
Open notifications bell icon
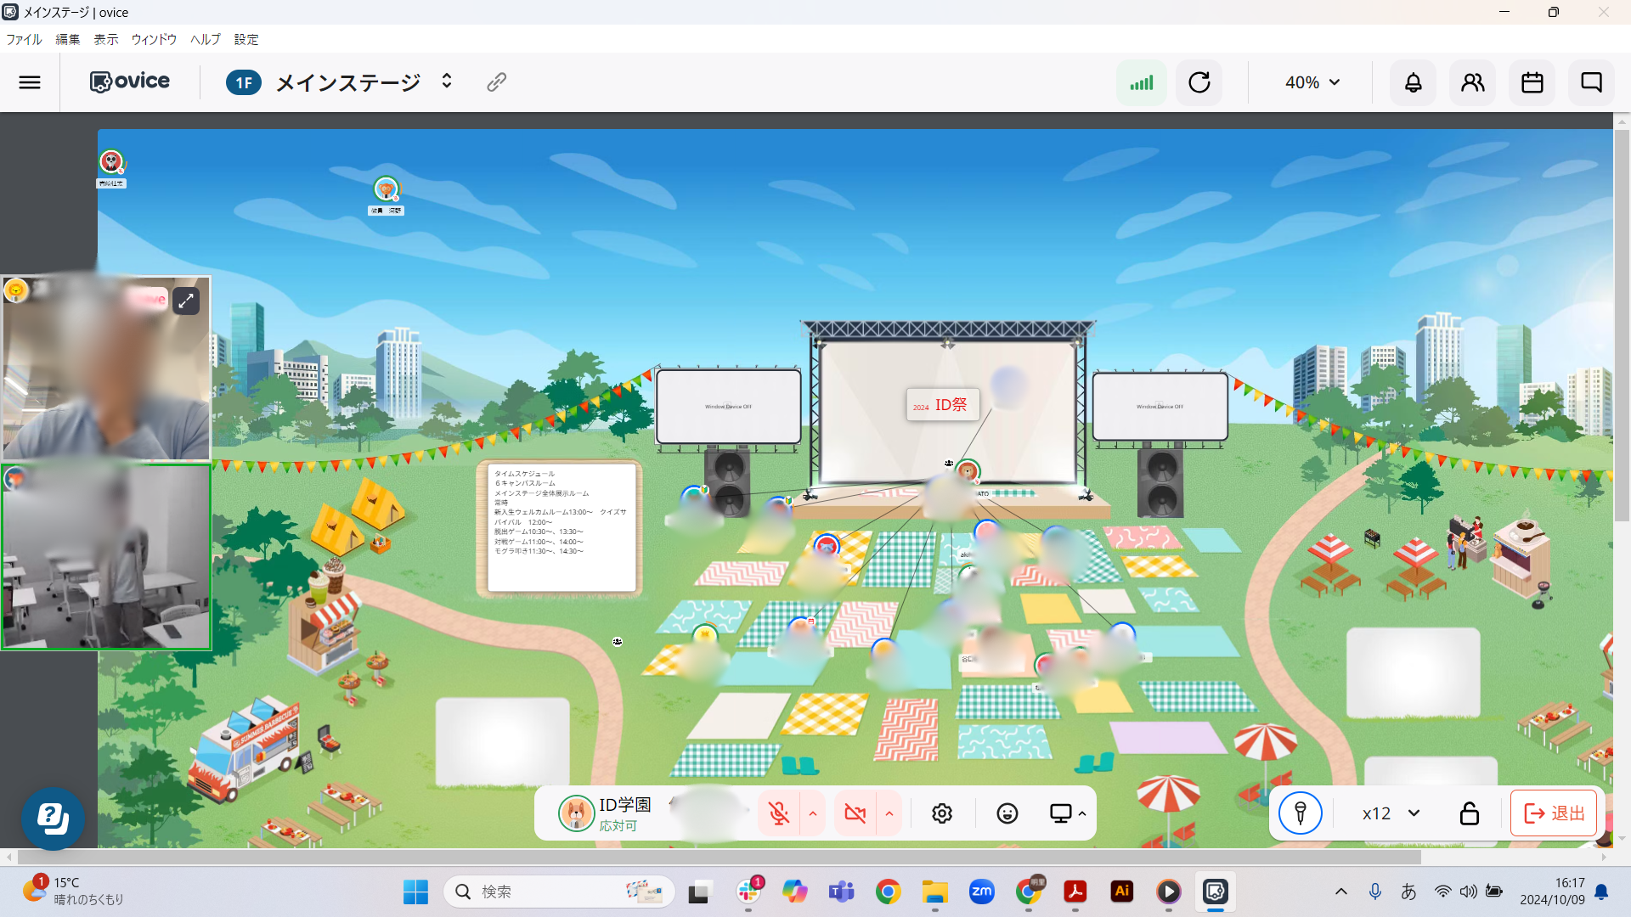click(1413, 82)
